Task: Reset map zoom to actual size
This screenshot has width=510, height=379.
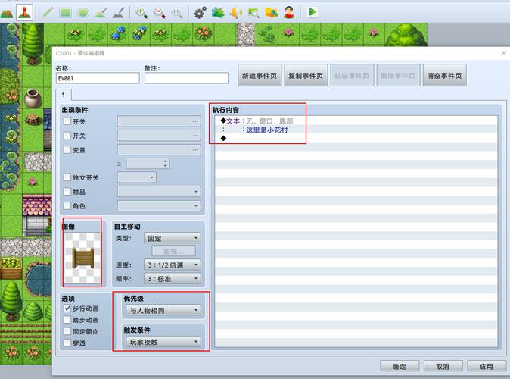Action: [176, 13]
